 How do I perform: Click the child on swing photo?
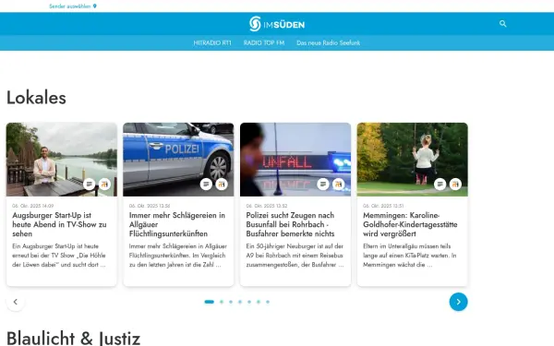click(413, 160)
